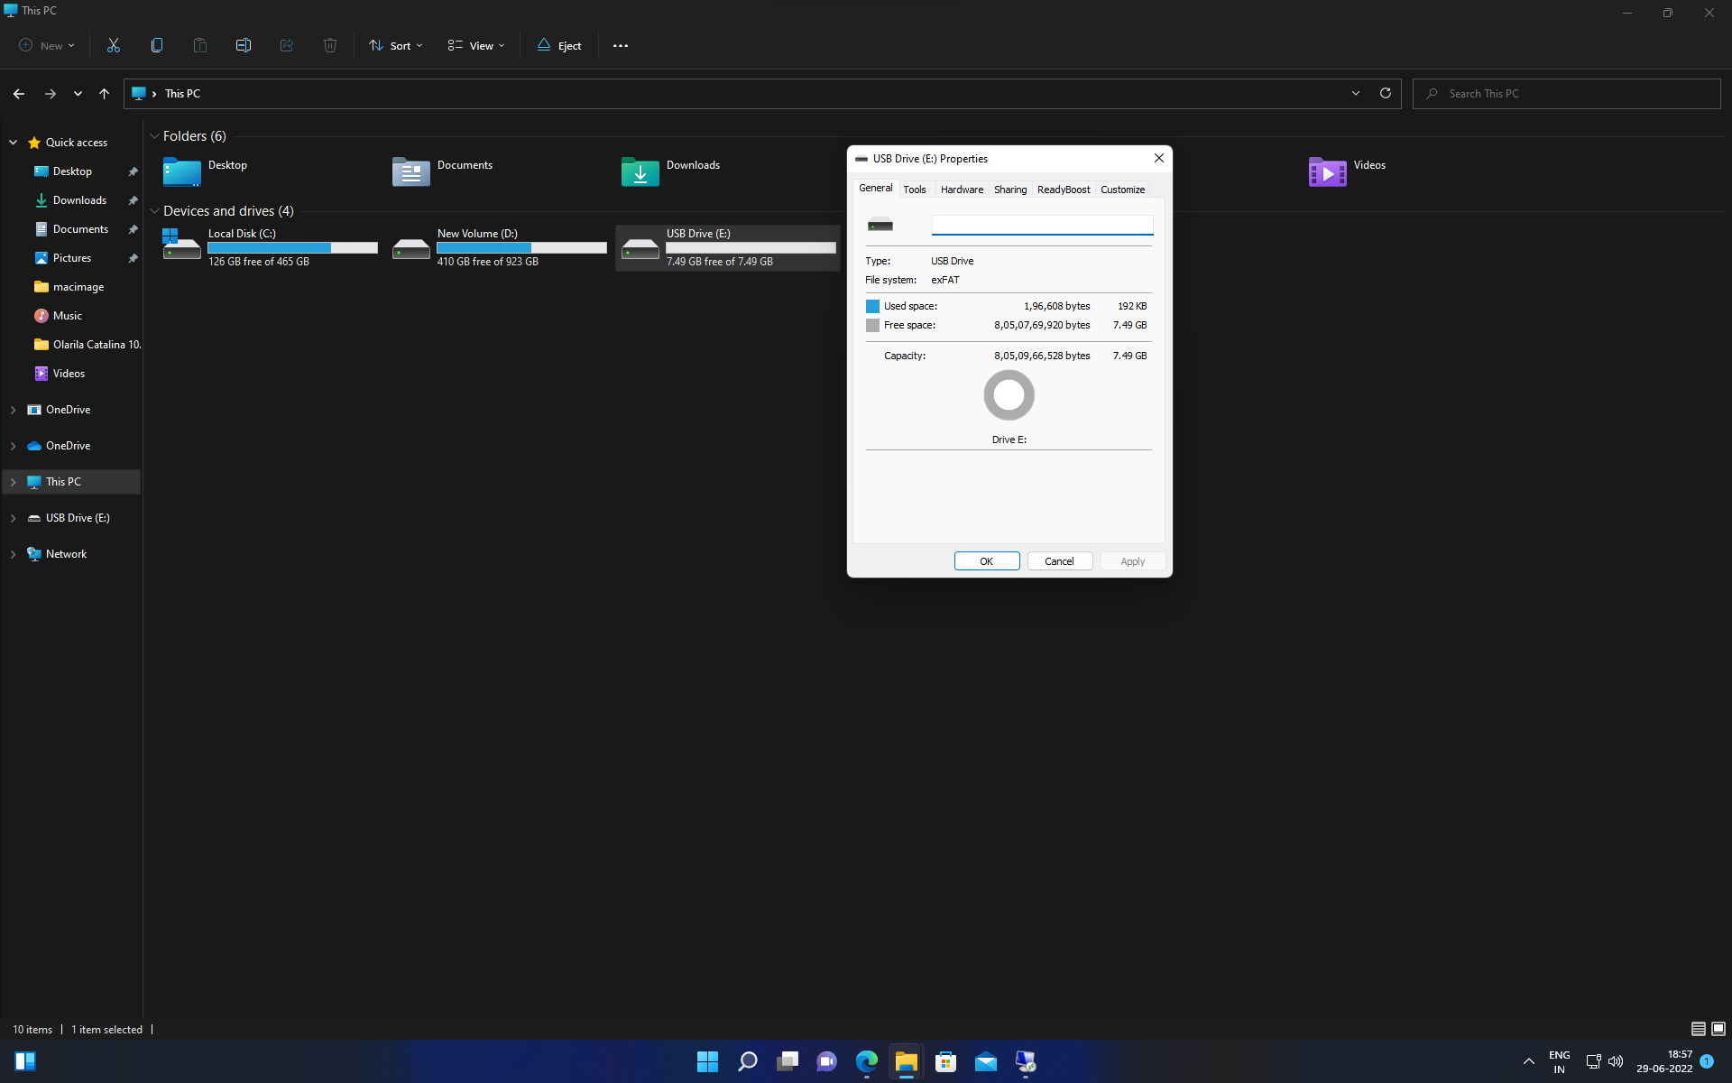Click the Copy icon in toolbar
Image resolution: width=1732 pixels, height=1083 pixels.
(x=157, y=45)
